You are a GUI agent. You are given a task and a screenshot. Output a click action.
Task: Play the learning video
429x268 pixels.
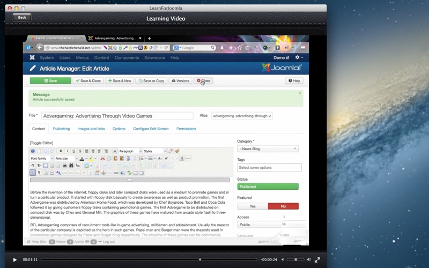(15, 259)
